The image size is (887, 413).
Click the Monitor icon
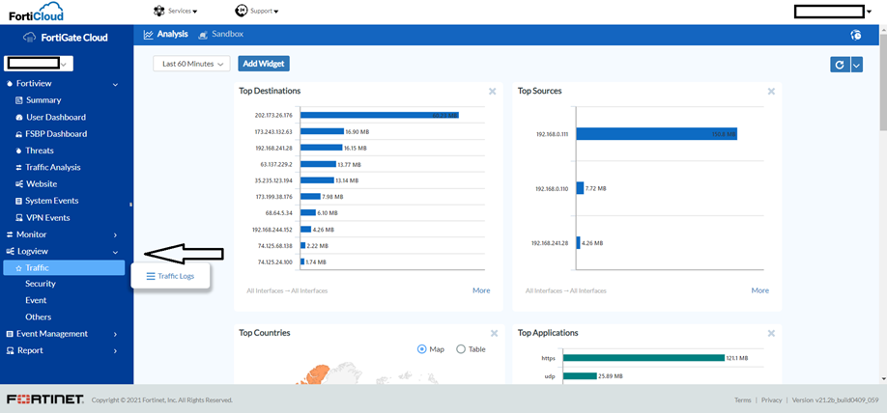[9, 234]
